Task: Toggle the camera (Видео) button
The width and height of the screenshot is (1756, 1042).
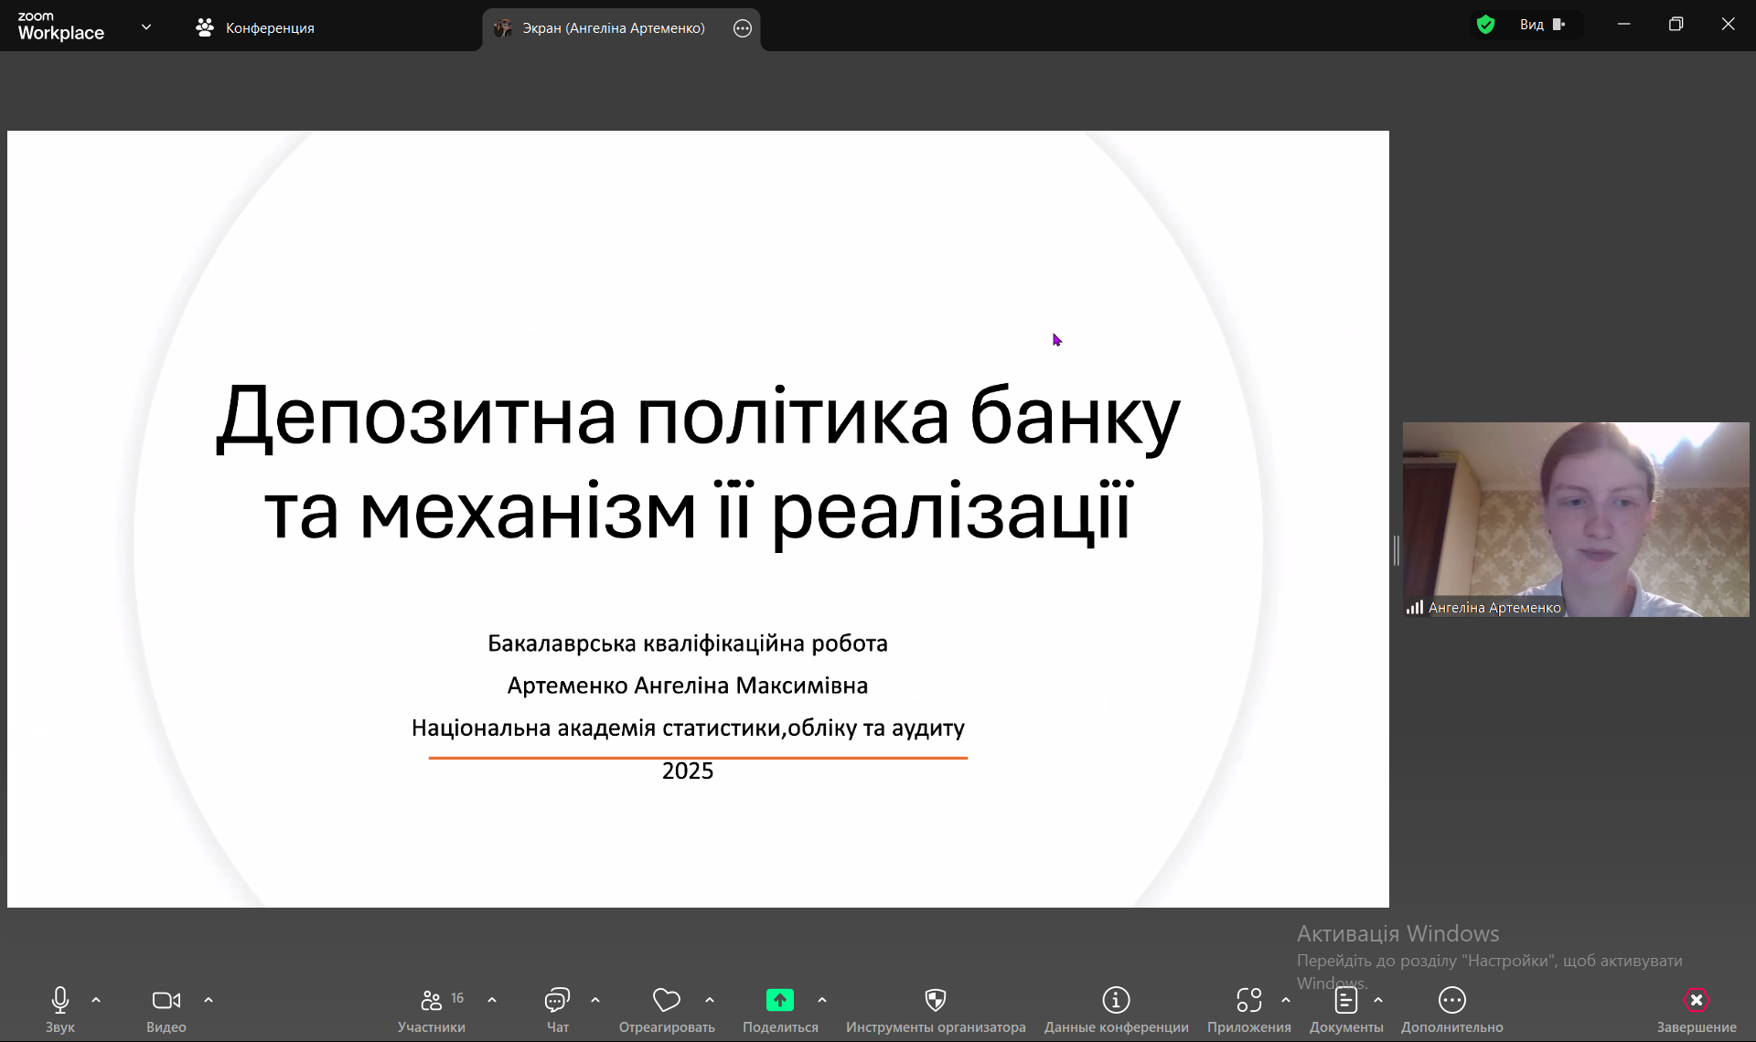Action: pos(166,1001)
